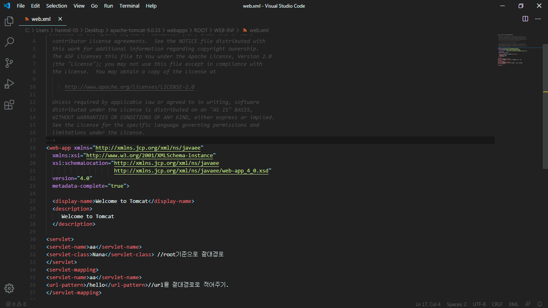The width and height of the screenshot is (548, 308).
Task: Click the schemaLocation javaee URL on line 20
Action: pyautogui.click(x=166, y=163)
